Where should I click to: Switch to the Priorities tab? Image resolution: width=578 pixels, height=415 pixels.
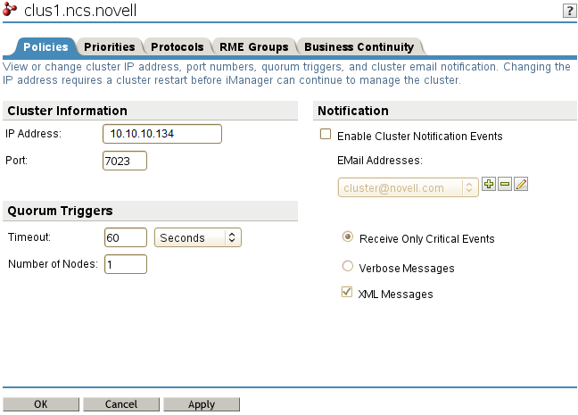pyautogui.click(x=109, y=46)
